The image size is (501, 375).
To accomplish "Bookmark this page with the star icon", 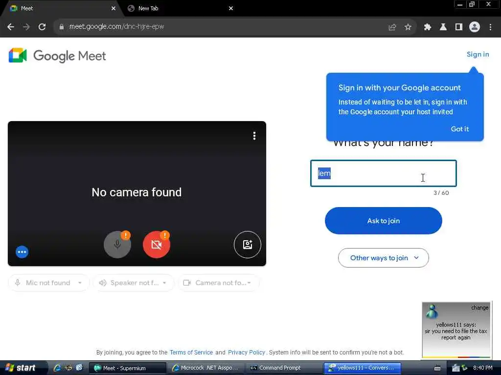I will [408, 27].
